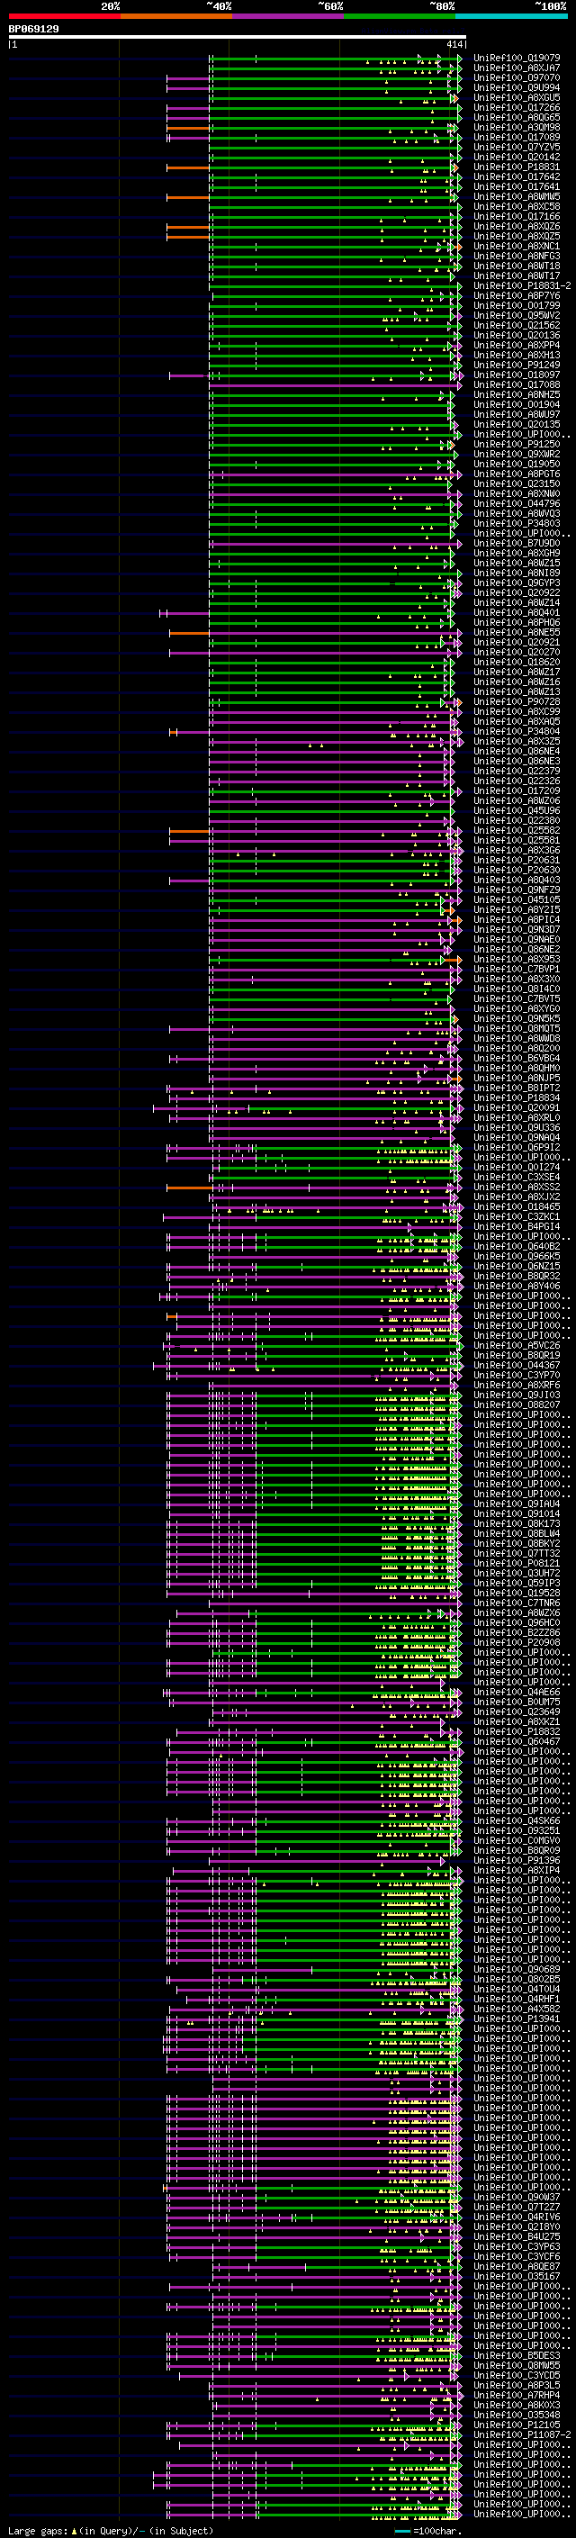Select subject label UniRef100_P18831
Image resolution: width=576 pixels, height=2538 pixels.
pos(517,167)
